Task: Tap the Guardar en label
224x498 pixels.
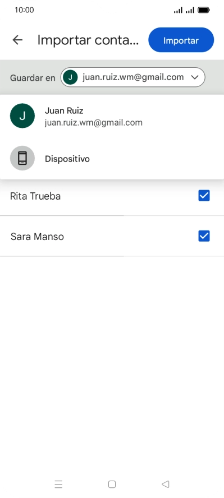Action: 33,78
